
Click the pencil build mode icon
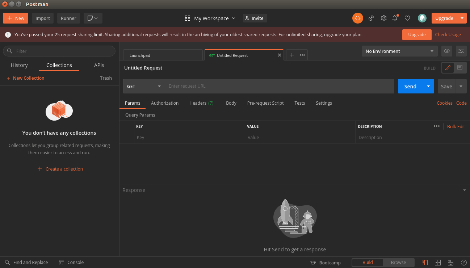448,68
